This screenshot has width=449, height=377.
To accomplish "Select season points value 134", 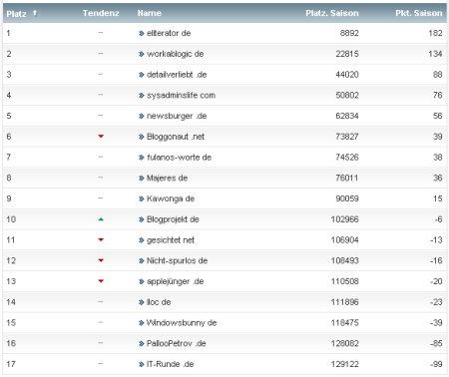I will 435,54.
